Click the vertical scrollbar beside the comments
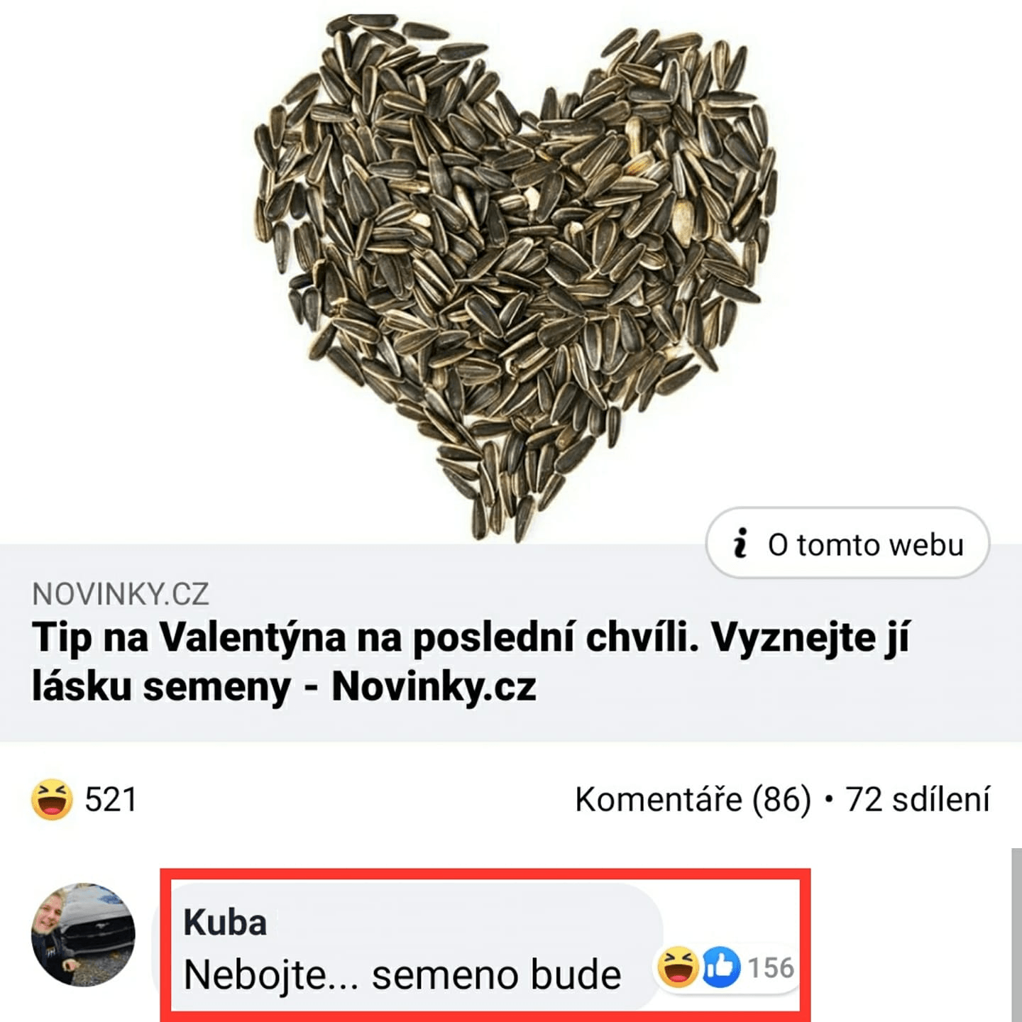 [1016, 935]
